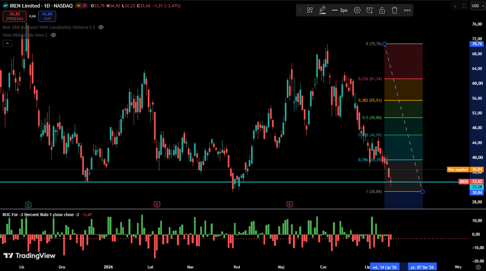Click the blue 70,76 price axis label
Image resolution: width=486 pixels, height=271 pixels.
476,44
